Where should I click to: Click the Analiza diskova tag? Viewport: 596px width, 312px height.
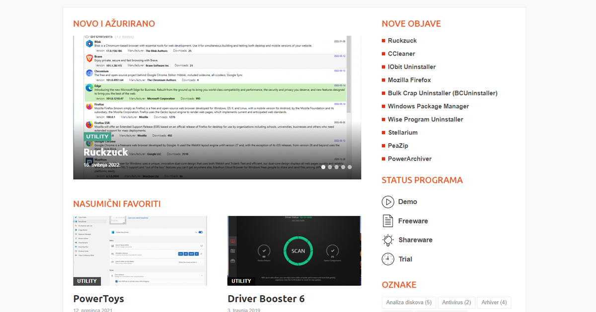(x=409, y=303)
